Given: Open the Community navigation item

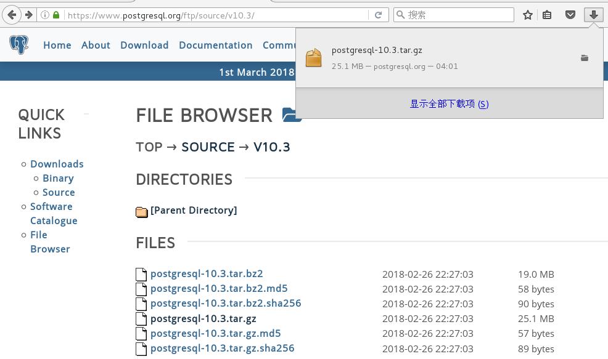Looking at the screenshot, I should tap(279, 46).
